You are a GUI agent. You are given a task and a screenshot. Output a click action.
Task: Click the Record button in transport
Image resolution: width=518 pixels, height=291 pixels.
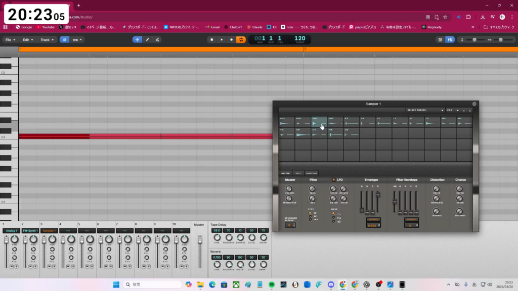click(x=231, y=39)
